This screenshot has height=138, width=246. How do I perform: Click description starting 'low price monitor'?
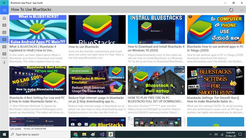click(154, 109)
